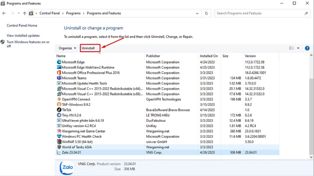Viewport: 314px width, 176px height.
Task: Click the 4/26/2023 installed date cell
Action: point(207,152)
